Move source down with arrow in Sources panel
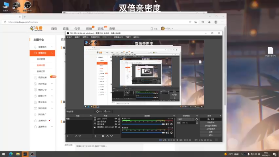This screenshot has width=279, height=157. click(x=111, y=136)
